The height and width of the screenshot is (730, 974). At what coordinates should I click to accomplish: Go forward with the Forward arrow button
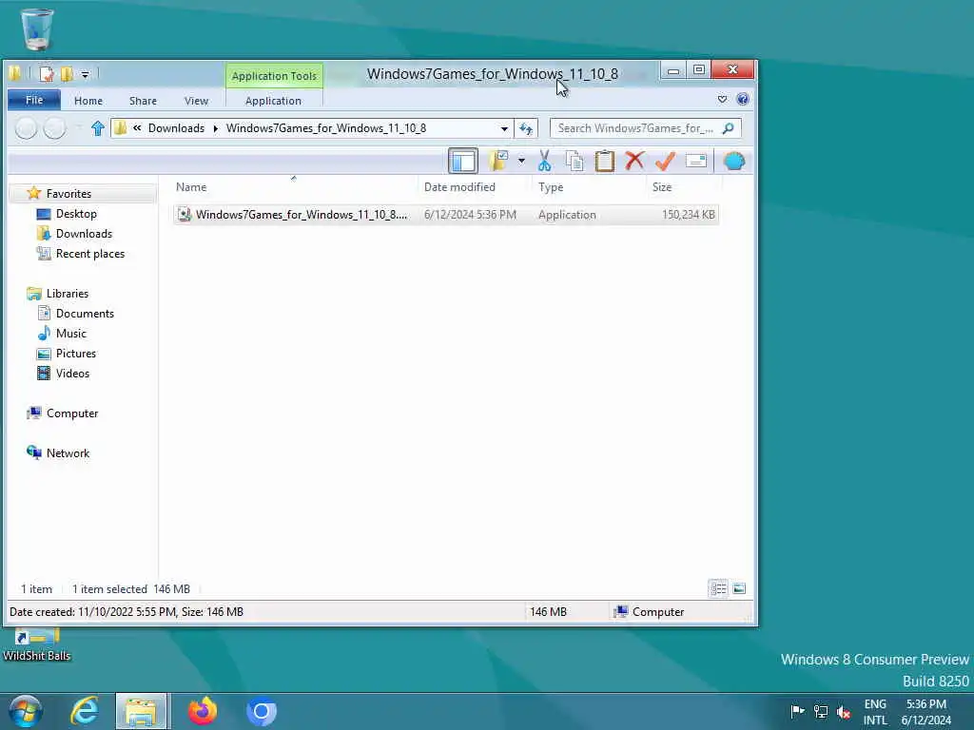(54, 128)
